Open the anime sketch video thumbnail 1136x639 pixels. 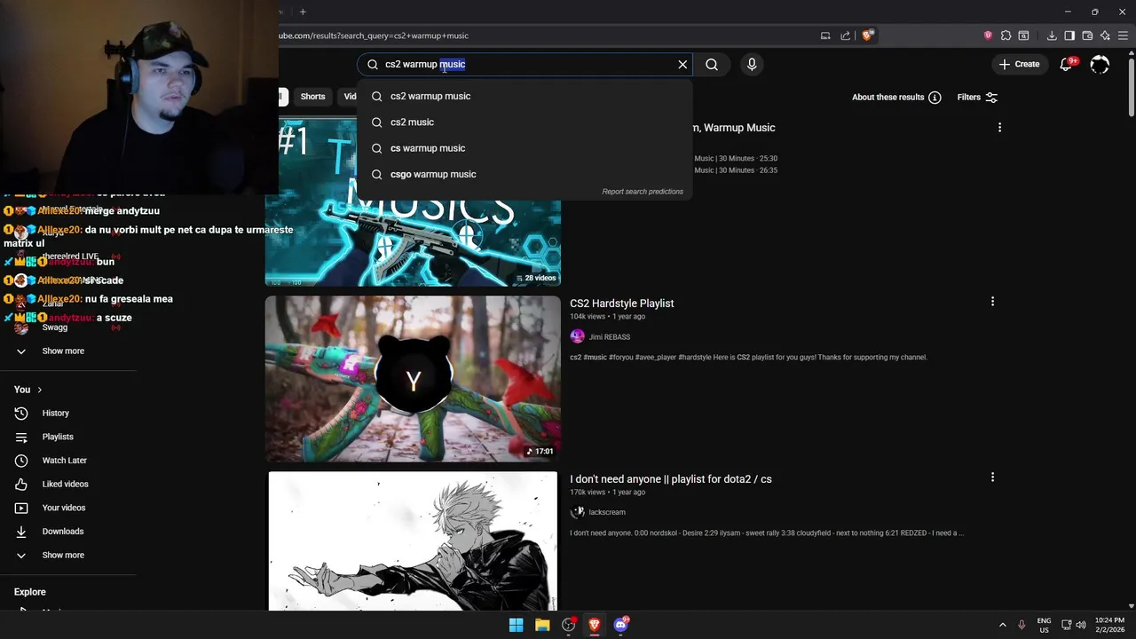(x=413, y=540)
